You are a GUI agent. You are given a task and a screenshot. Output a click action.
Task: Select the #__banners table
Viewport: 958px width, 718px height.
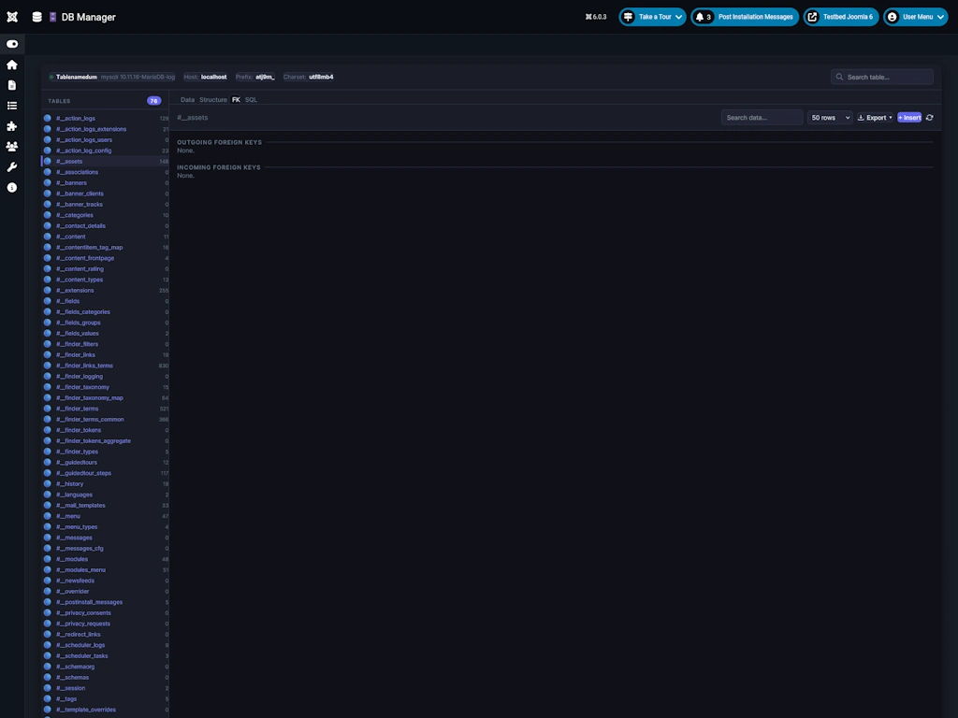click(x=105, y=182)
